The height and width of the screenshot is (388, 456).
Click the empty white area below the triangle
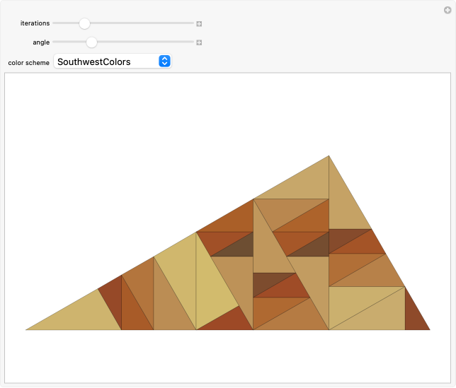click(227, 357)
